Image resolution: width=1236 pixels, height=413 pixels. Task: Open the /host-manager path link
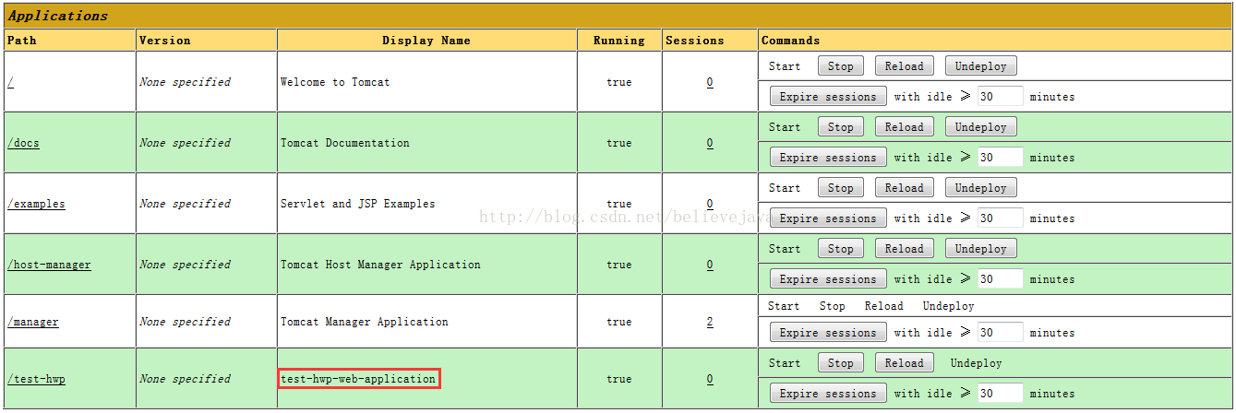tap(49, 265)
